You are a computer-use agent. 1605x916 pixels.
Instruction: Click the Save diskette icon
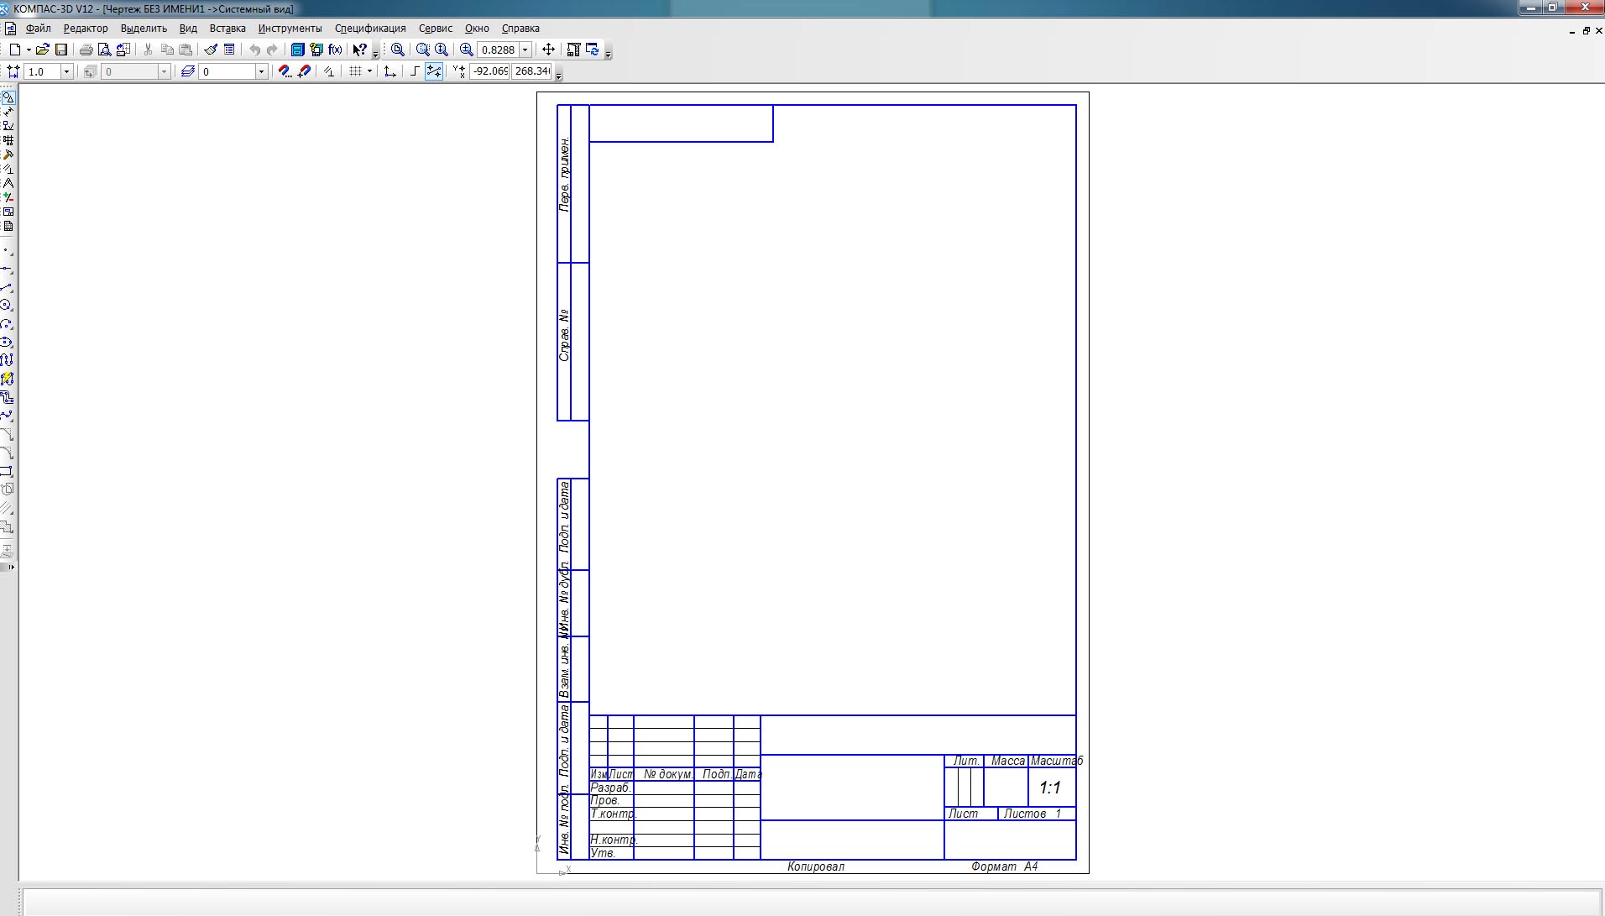pos(61,50)
